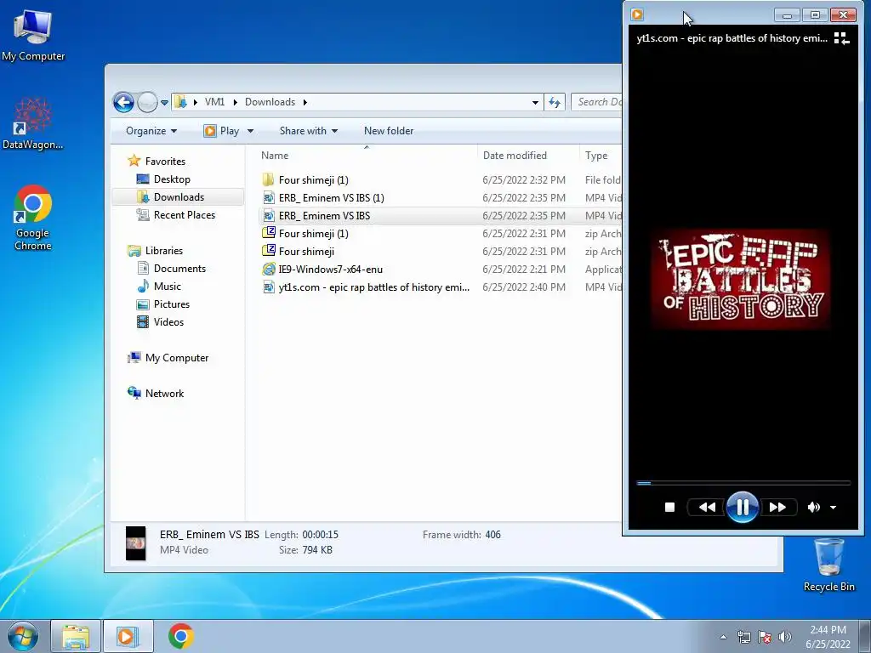Viewport: 871px width, 653px height.
Task: Stop playback in media player
Action: point(669,507)
